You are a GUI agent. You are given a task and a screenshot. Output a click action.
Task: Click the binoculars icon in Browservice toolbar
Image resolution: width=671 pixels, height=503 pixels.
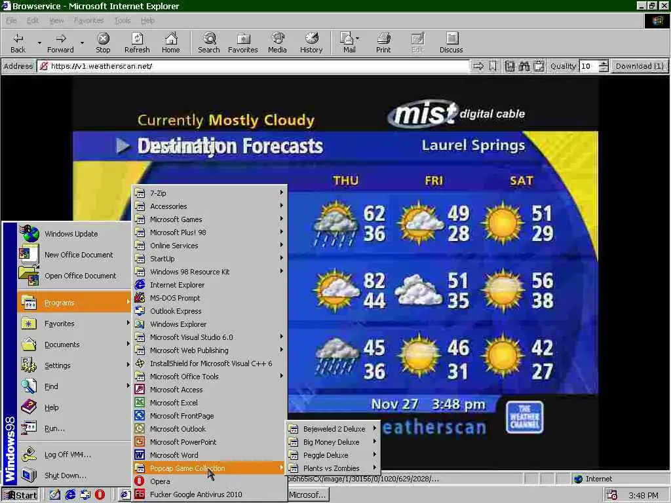pos(524,66)
